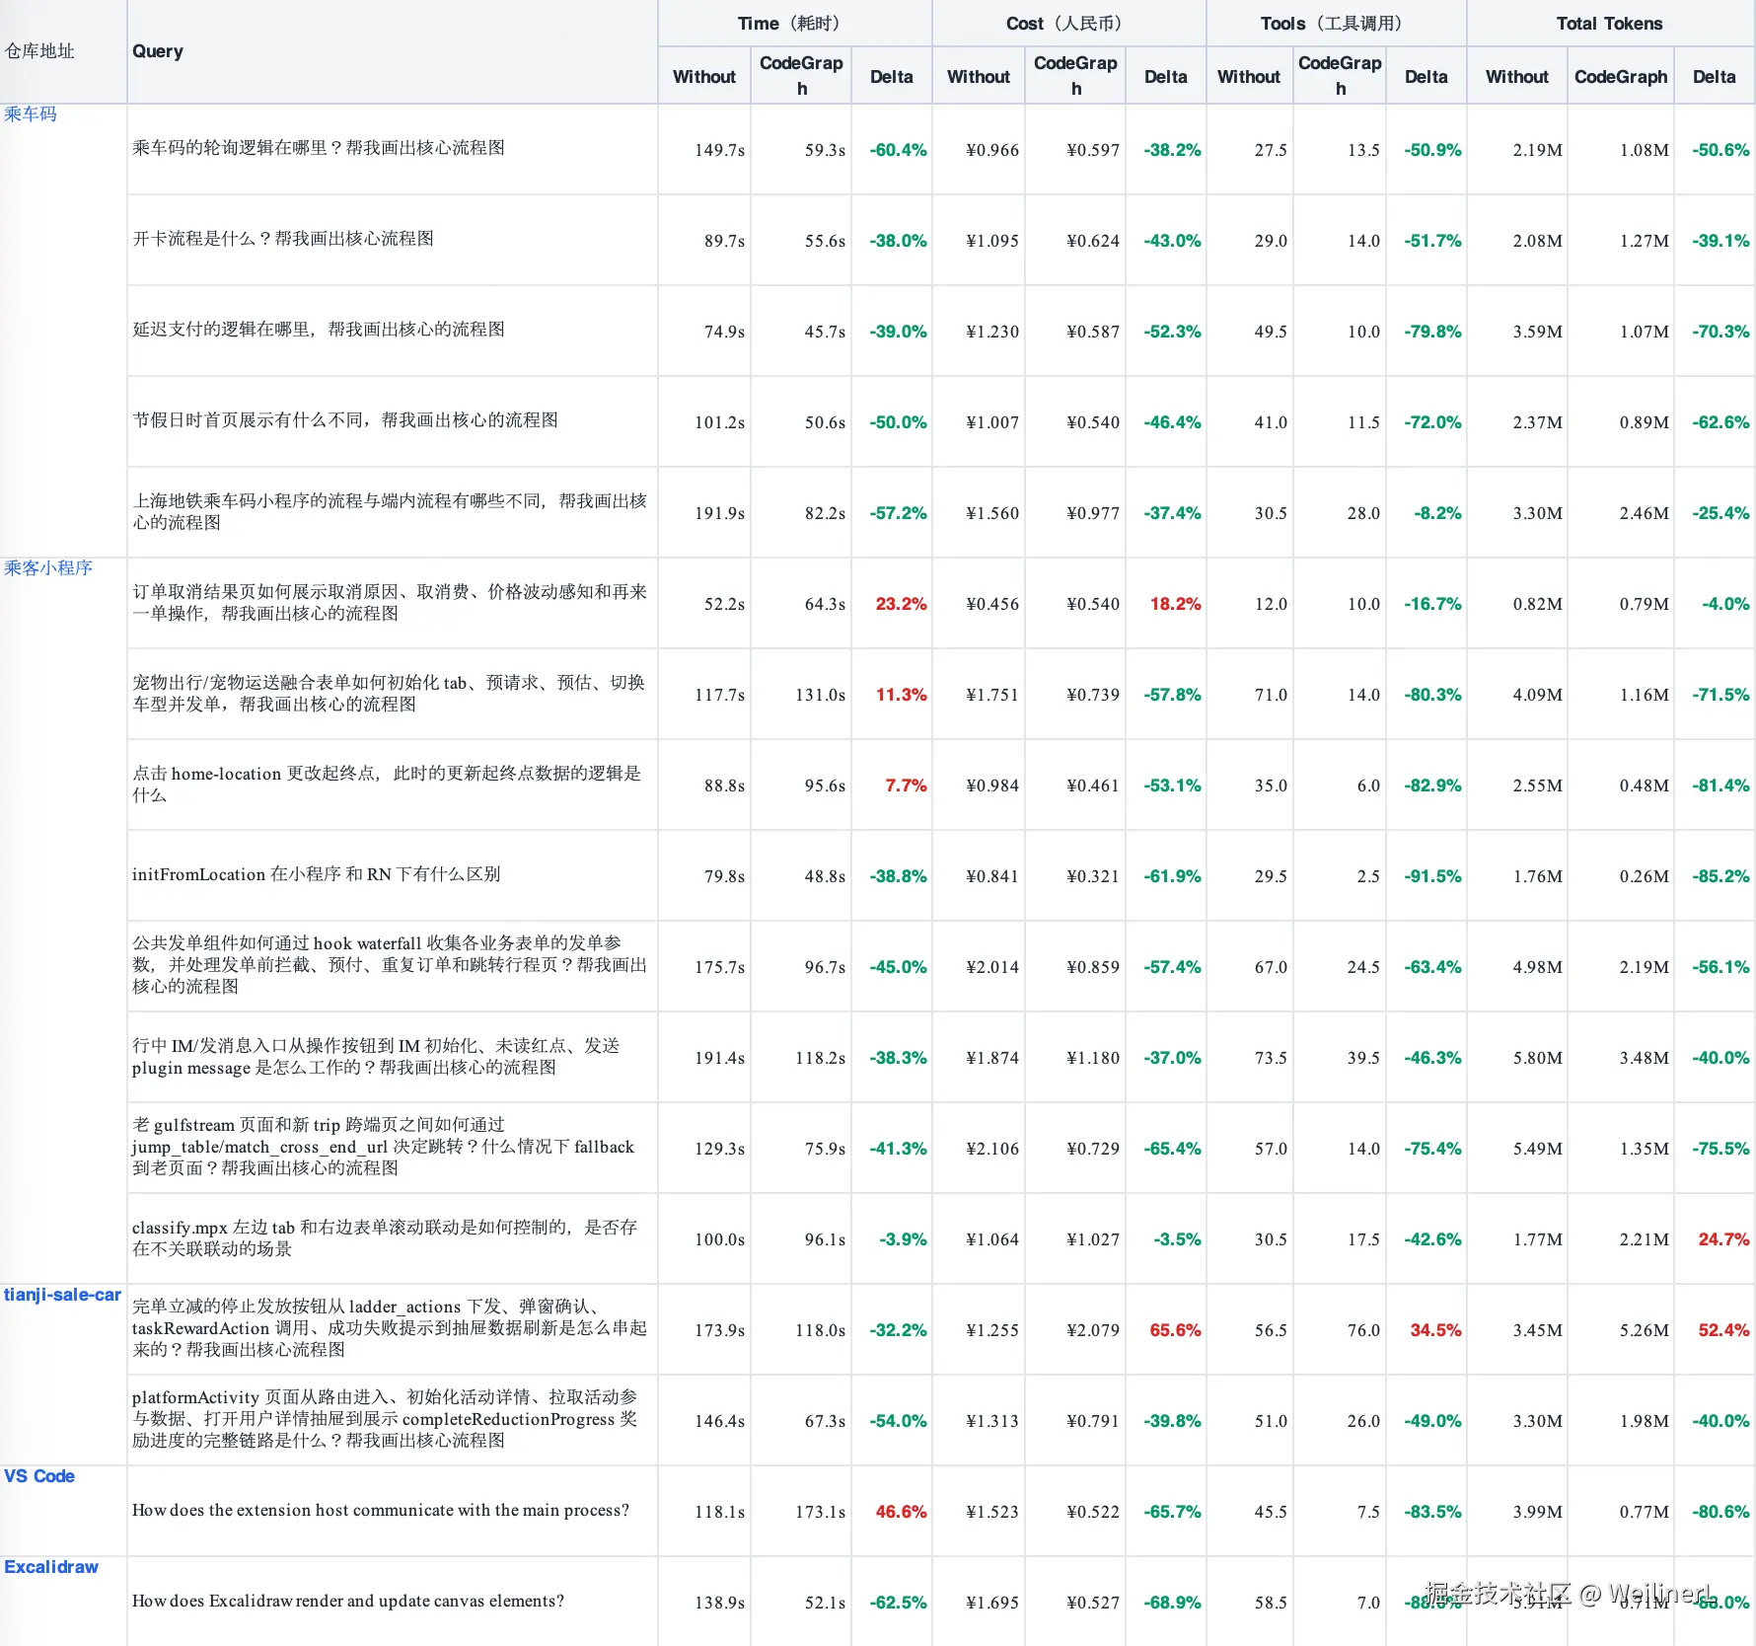
Task: Select query about 完单立减的停止发放按钮
Action: tap(390, 1328)
